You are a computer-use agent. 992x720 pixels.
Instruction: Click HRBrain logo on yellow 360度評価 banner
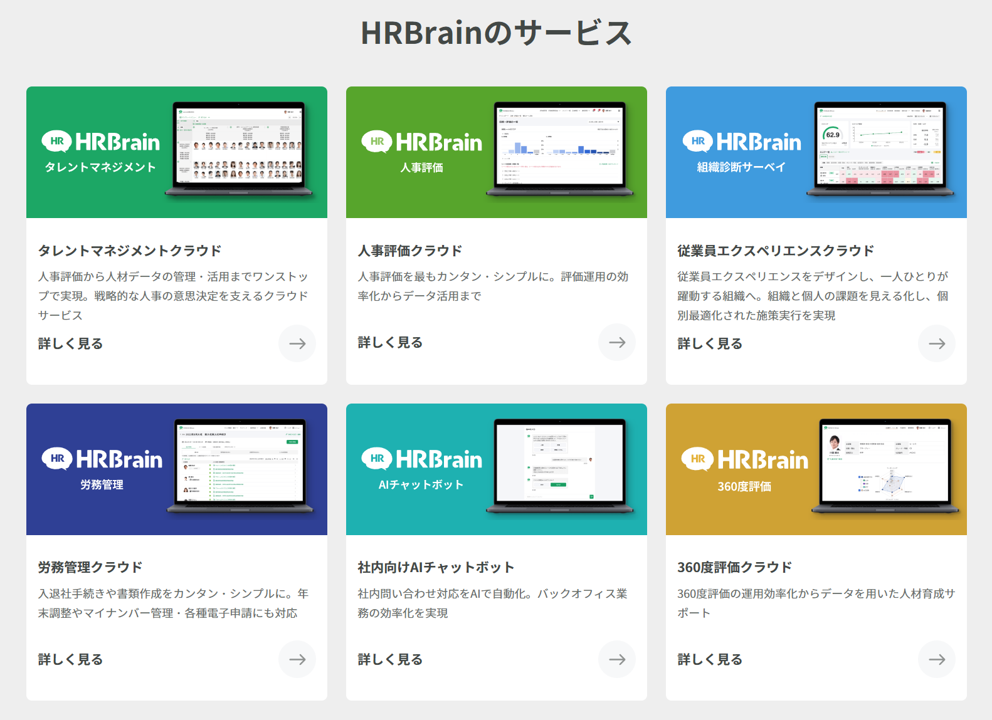point(745,460)
